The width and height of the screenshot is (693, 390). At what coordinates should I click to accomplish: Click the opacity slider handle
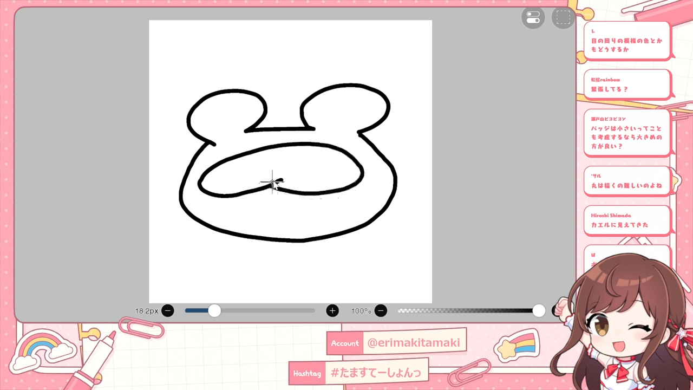click(539, 310)
